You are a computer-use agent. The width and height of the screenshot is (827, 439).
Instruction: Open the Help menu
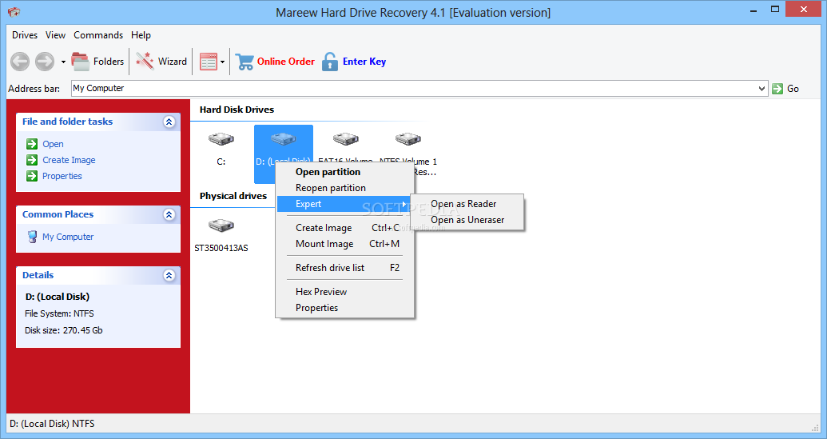click(141, 35)
